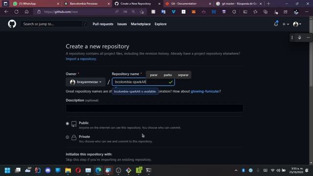Focus the Description text field
This screenshot has width=313, height=176.
155,108
